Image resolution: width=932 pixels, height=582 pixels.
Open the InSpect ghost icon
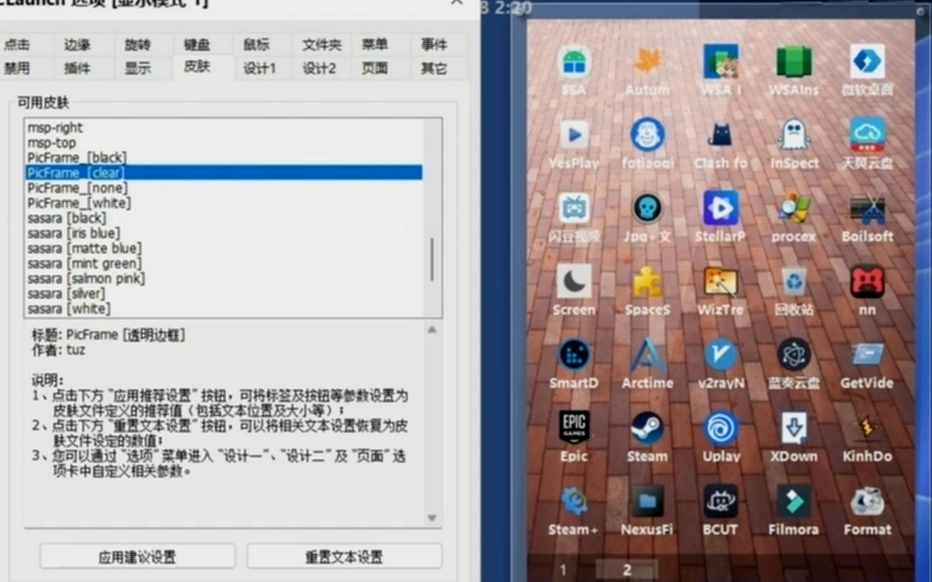794,135
